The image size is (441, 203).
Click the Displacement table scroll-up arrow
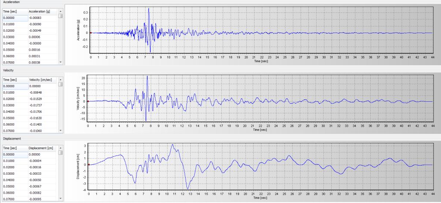pos(61,148)
